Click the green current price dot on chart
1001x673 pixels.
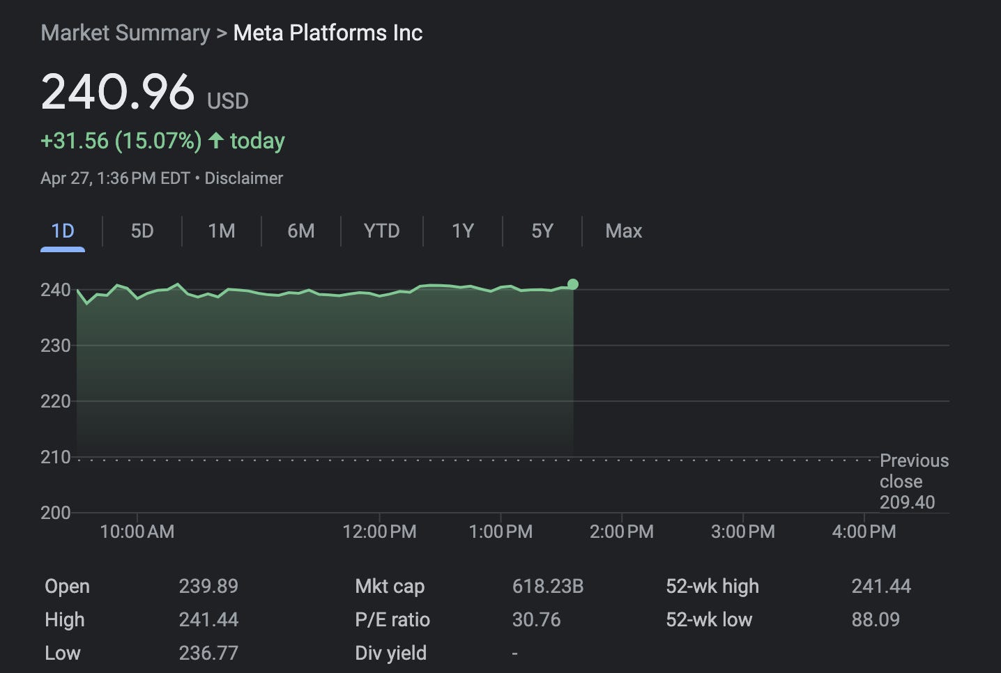tap(573, 284)
